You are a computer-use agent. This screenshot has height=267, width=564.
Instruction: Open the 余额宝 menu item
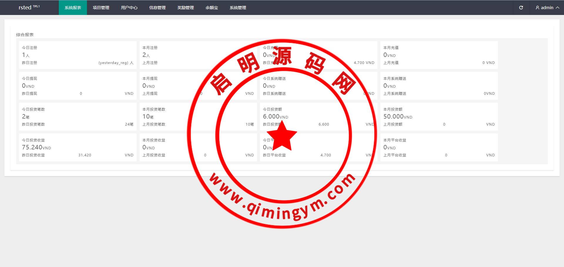212,8
